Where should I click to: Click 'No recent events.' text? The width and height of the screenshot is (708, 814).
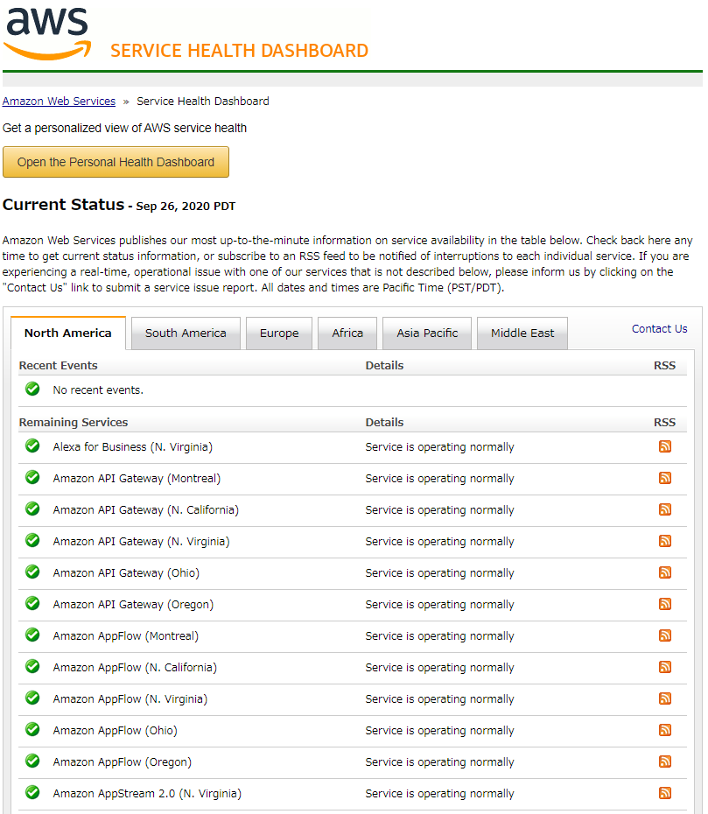point(98,389)
